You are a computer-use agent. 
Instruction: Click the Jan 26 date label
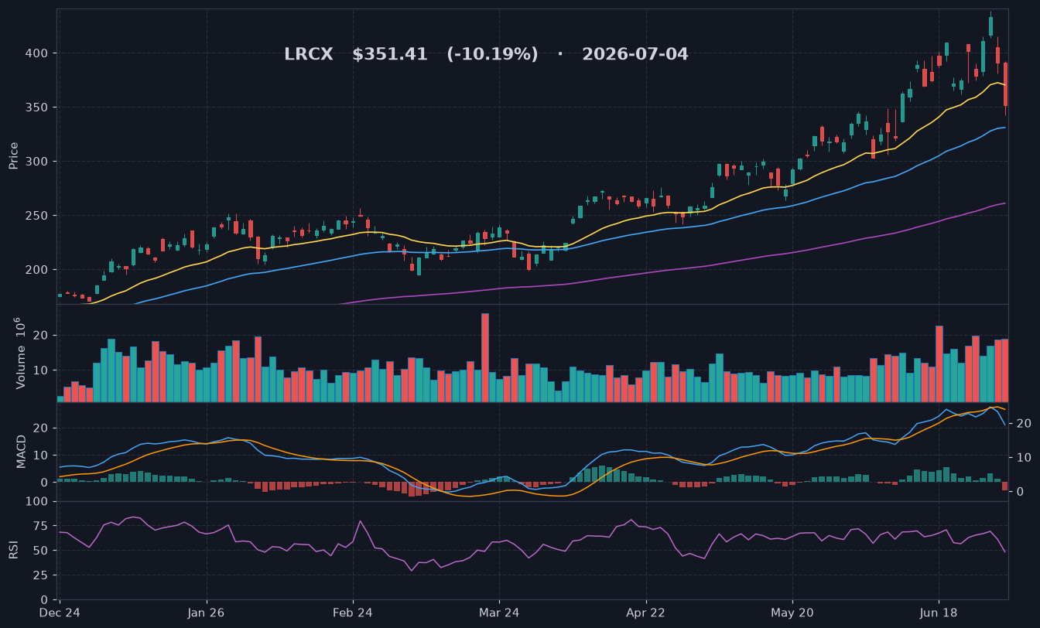[x=207, y=613]
